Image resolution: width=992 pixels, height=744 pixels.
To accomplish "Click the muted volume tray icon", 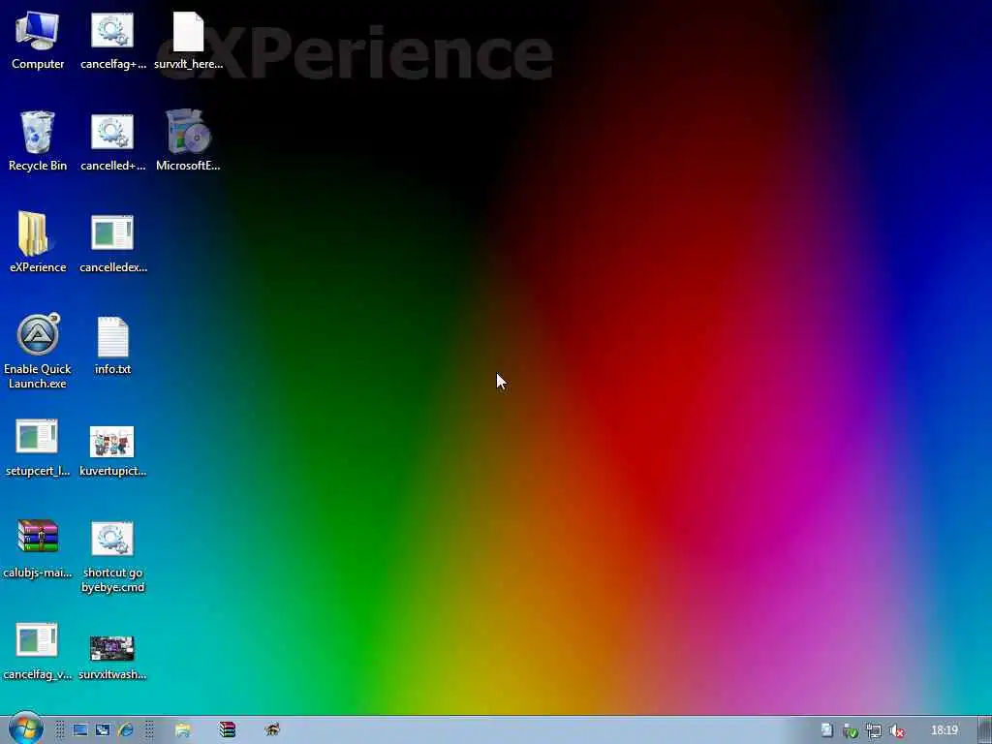I will click(x=896, y=731).
